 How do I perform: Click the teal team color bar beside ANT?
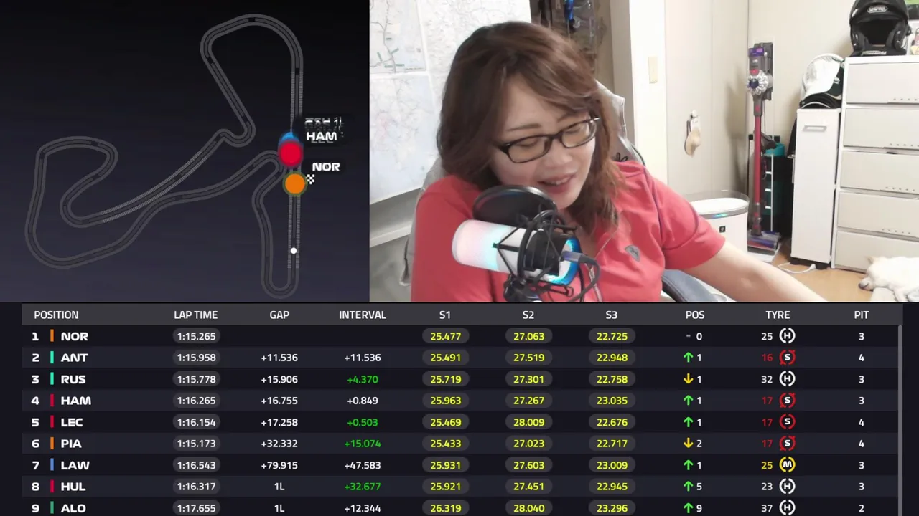(52, 358)
